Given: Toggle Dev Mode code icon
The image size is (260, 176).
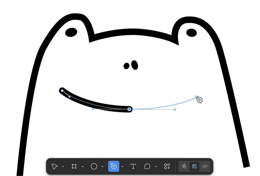Looking at the screenshot, I should pos(205,166).
